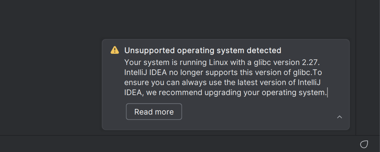
Task: Click the vertical divider beside the right stripe
Action: 356,67
